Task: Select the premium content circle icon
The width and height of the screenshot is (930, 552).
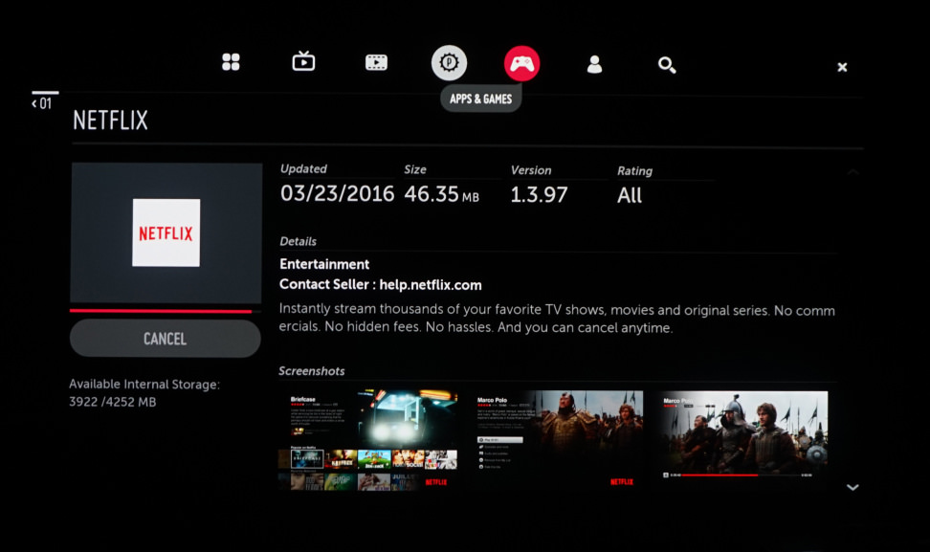Action: 449,63
